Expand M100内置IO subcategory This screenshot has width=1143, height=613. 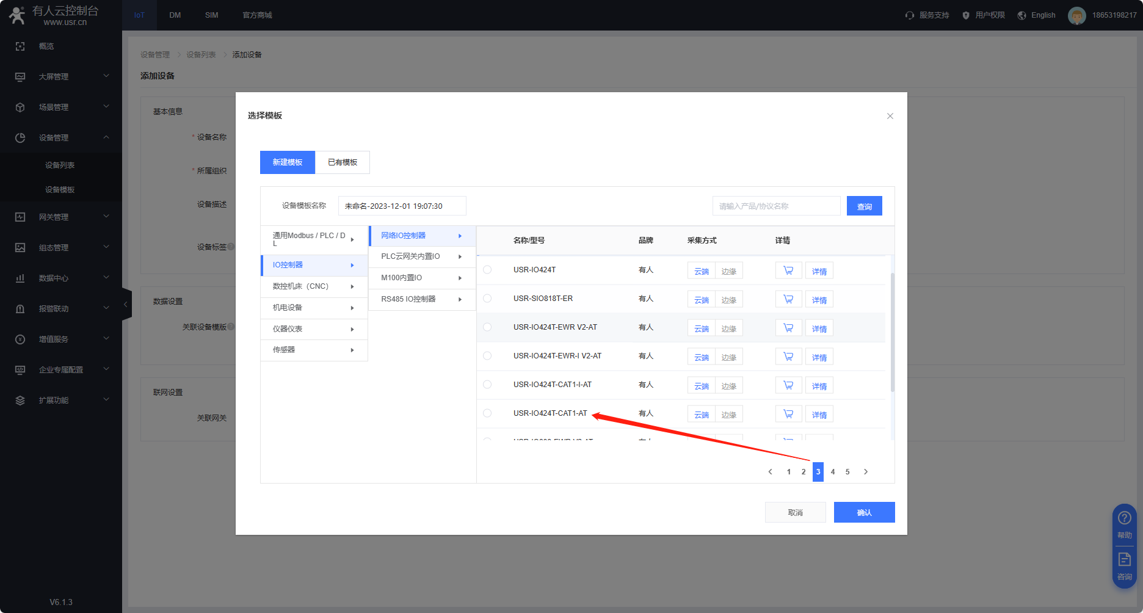[422, 278]
